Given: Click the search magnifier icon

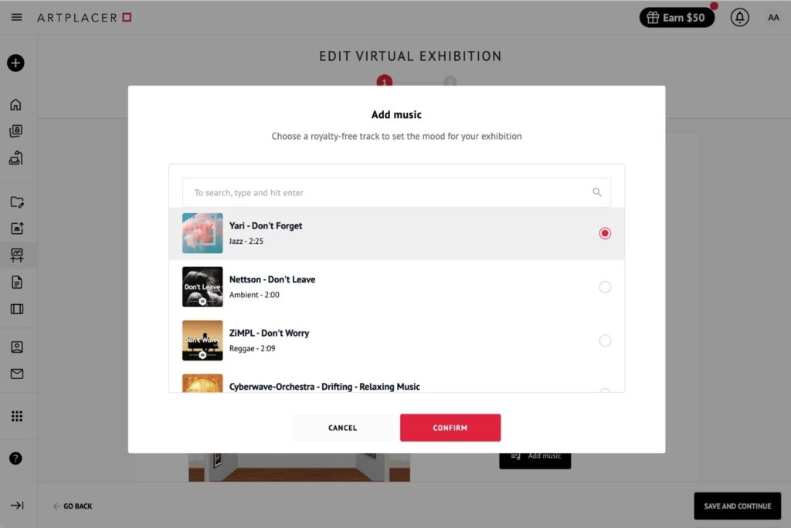Looking at the screenshot, I should tap(597, 192).
